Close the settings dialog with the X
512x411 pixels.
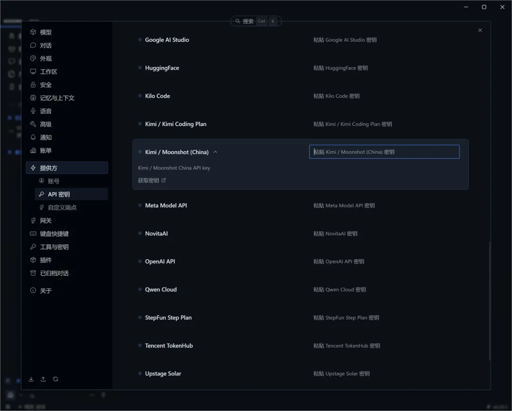coord(480,30)
